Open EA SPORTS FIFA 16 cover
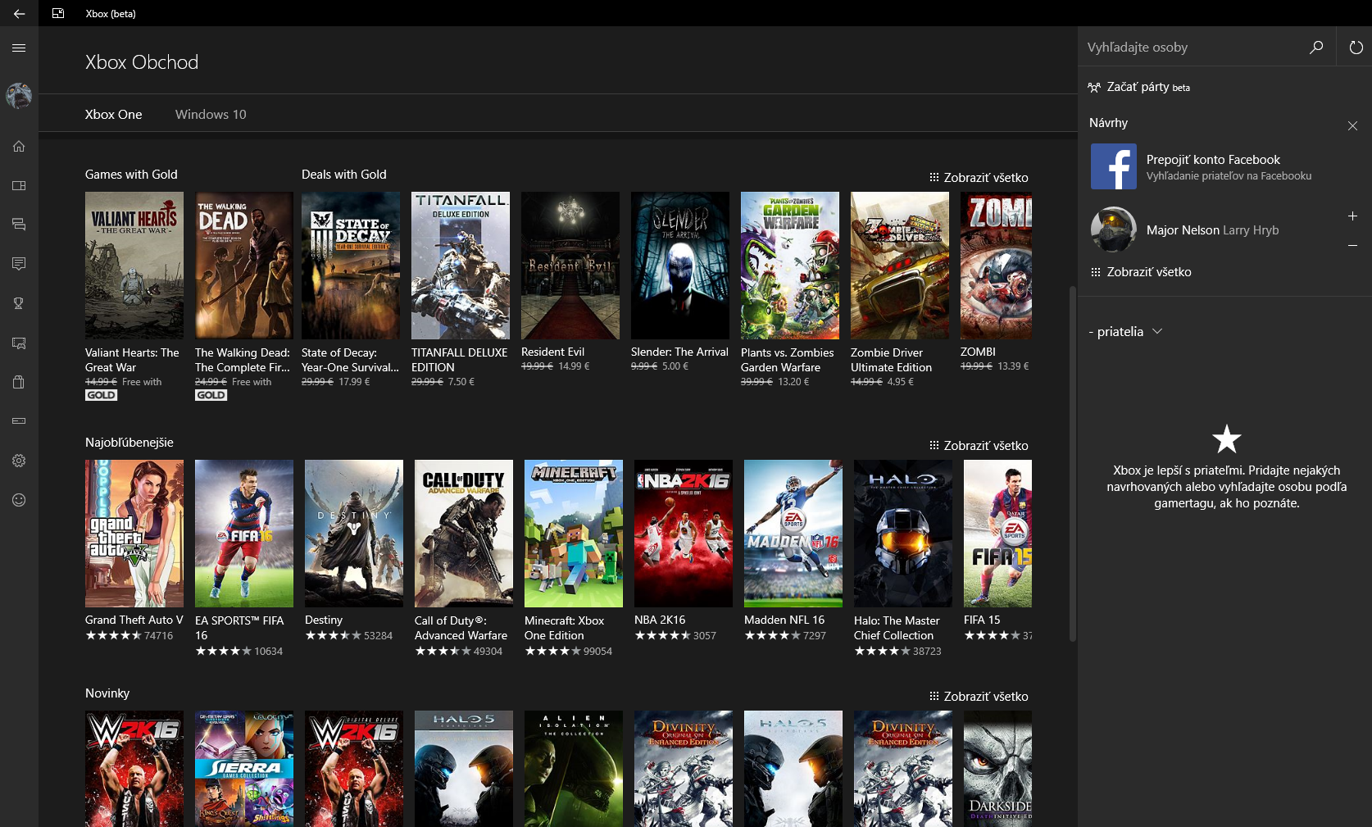 [244, 534]
